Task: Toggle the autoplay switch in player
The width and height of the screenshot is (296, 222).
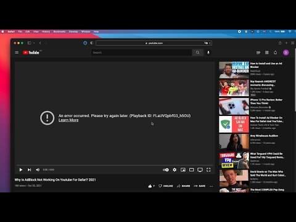Action: tap(166, 170)
